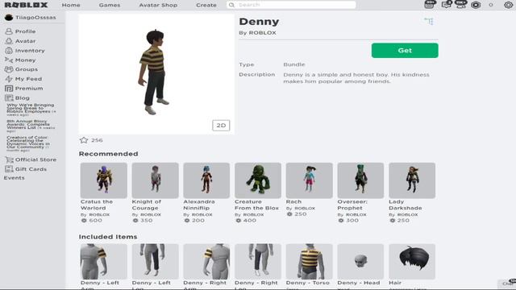516x290 pixels.
Task: Open the Hair item thumbnail
Action: tap(412, 261)
